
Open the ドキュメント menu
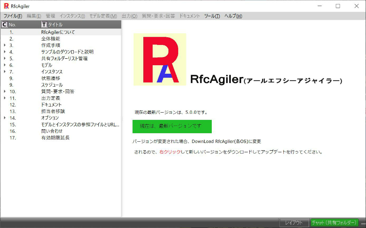189,16
